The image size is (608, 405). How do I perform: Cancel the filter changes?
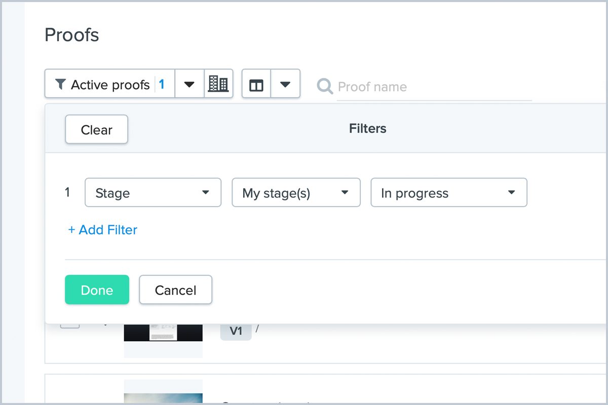pos(175,290)
